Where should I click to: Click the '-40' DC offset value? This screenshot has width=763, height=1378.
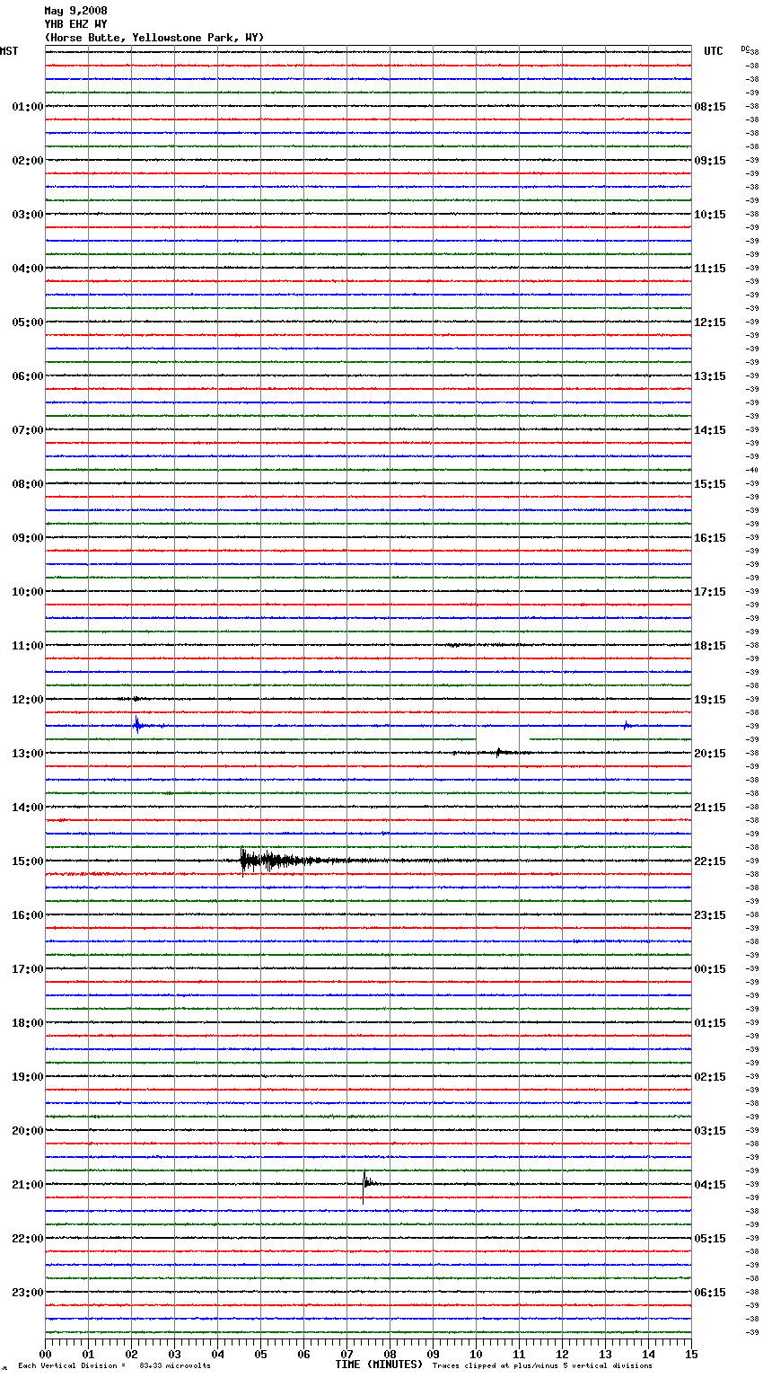pos(753,471)
